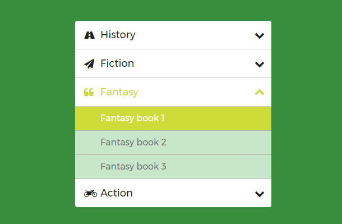
Task: Expand Fiction using its down chevron
Action: 260,64
